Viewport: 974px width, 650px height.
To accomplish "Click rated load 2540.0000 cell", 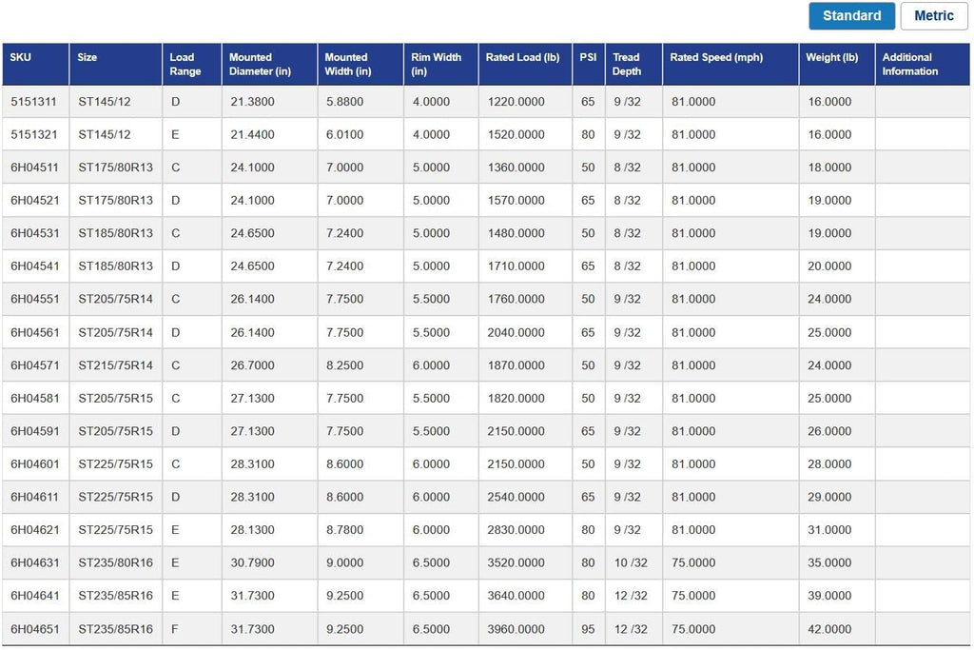I will tap(525, 497).
